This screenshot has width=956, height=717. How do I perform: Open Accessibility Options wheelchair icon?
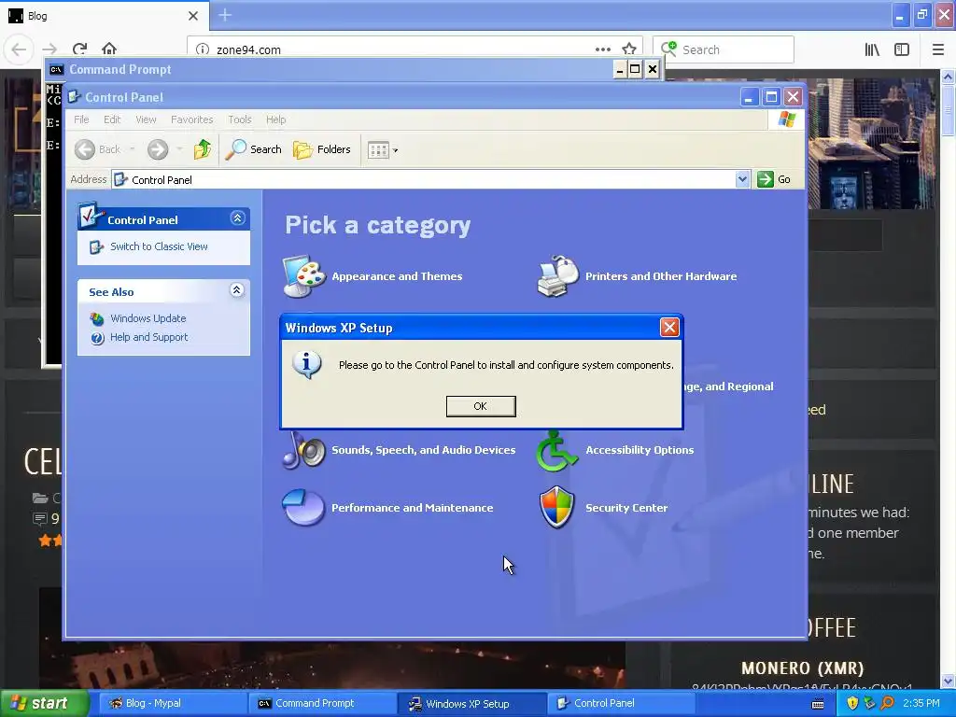(x=556, y=451)
